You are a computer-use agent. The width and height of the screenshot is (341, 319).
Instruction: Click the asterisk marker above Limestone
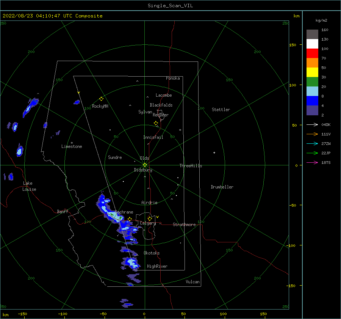coord(72,143)
